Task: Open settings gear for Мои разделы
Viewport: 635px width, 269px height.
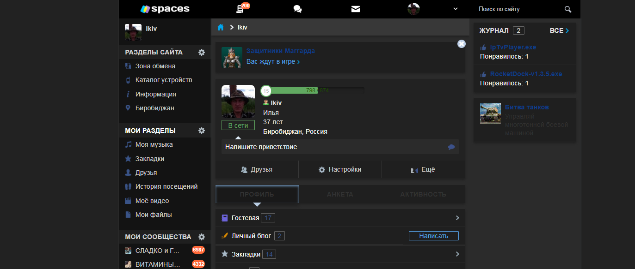Action: click(202, 131)
